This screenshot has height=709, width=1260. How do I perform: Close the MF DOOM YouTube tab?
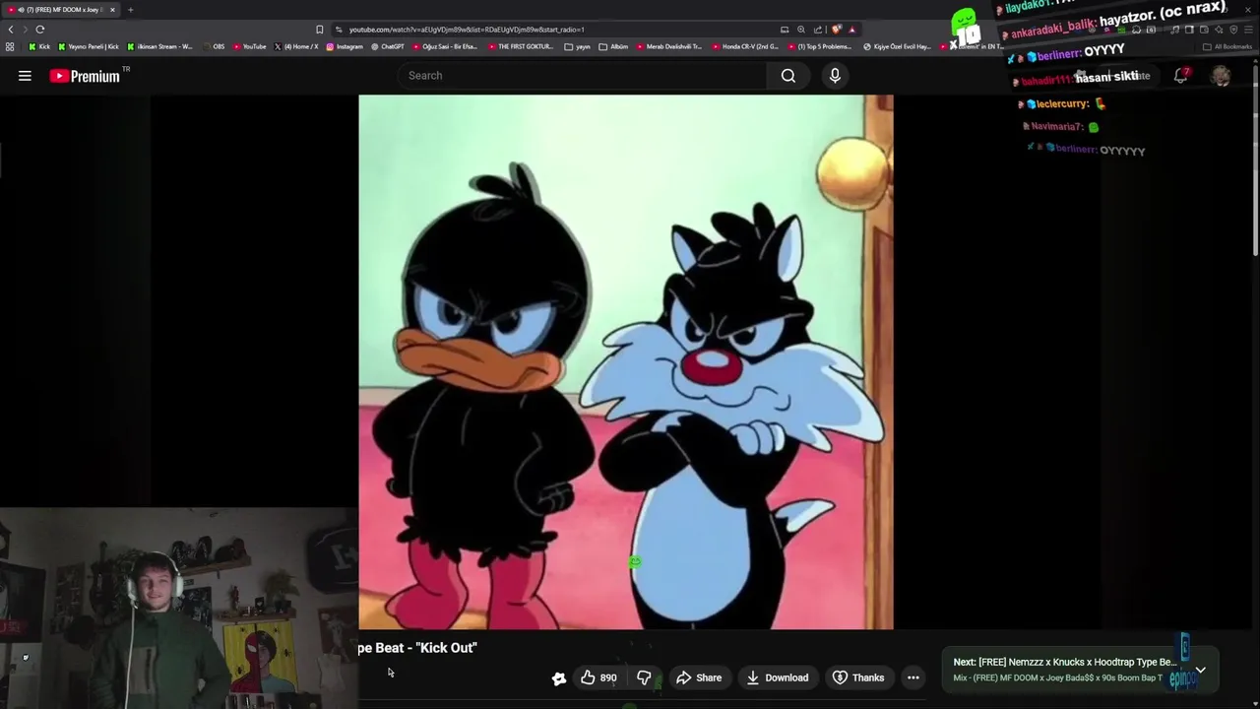[x=112, y=10]
